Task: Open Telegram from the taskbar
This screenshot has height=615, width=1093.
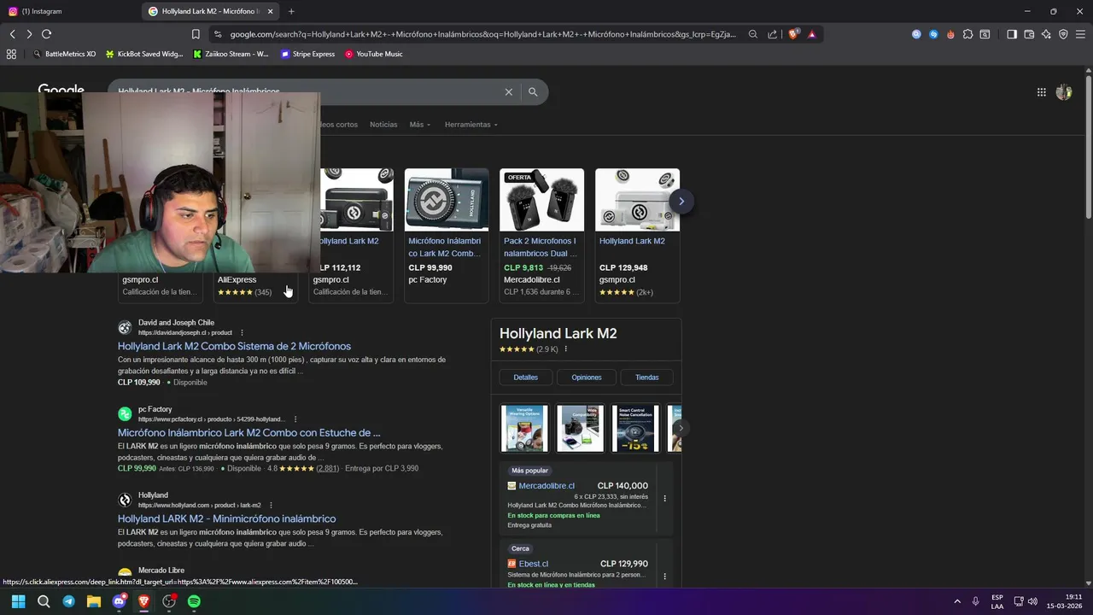Action: coord(68,601)
